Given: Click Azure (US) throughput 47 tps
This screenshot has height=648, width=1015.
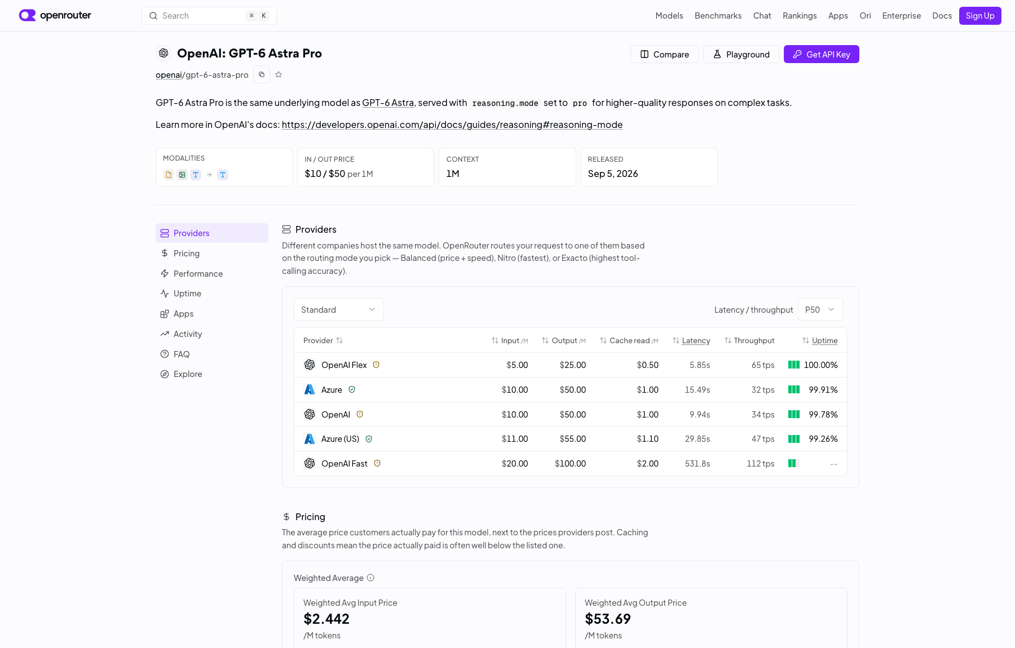Looking at the screenshot, I should coord(763,438).
